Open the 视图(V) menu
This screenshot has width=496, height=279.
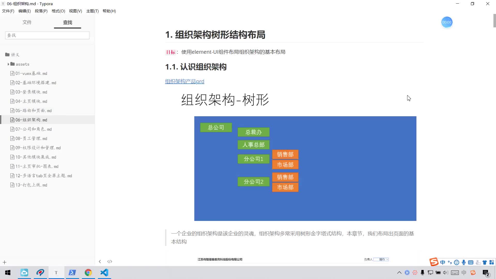[x=75, y=11]
